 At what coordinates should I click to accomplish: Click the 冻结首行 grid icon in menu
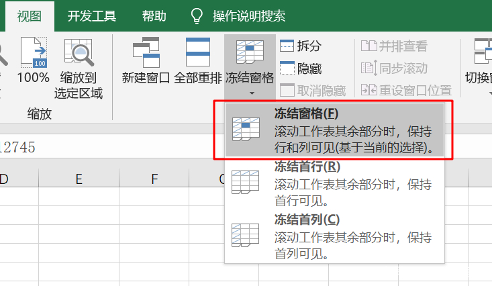coord(246,183)
